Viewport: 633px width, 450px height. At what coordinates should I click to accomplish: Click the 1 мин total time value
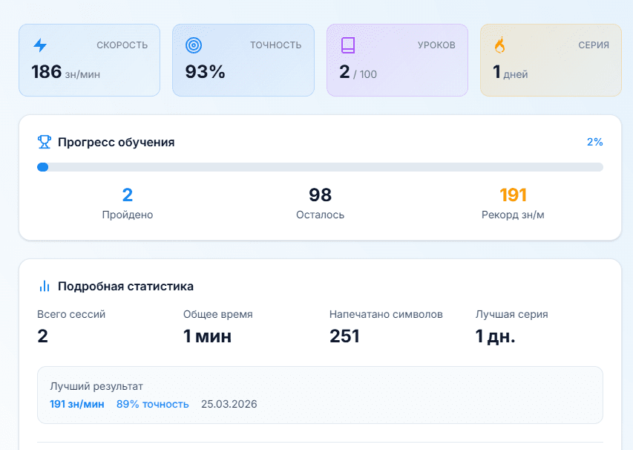coord(208,336)
